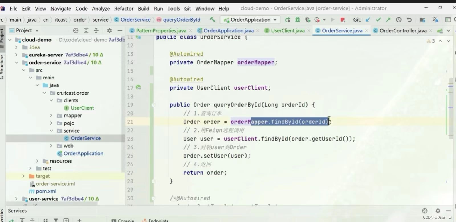Viewport: 456px width, 222px height.
Task: Click the queryOrderById breadcrumb
Action: pyautogui.click(x=182, y=20)
